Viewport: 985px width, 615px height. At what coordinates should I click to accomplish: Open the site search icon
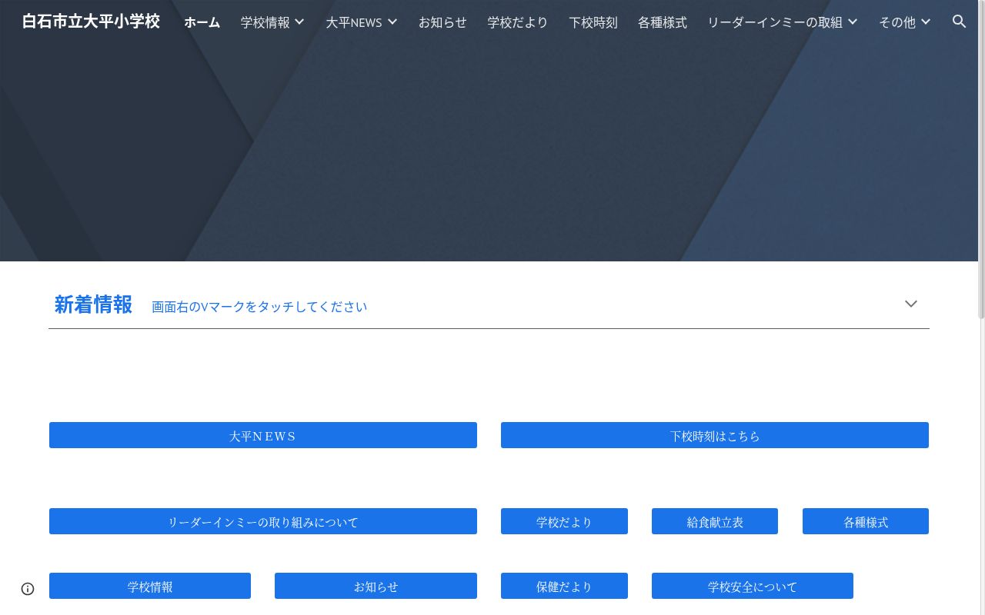959,22
